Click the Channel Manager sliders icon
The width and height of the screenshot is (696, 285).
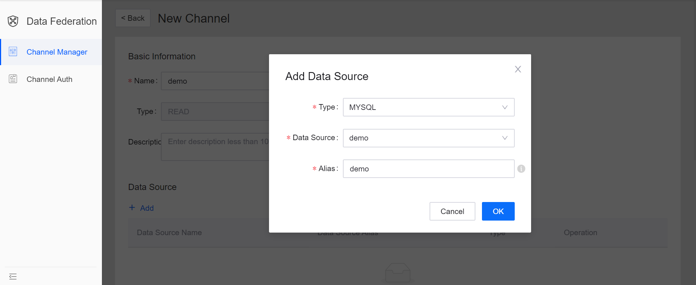click(13, 52)
